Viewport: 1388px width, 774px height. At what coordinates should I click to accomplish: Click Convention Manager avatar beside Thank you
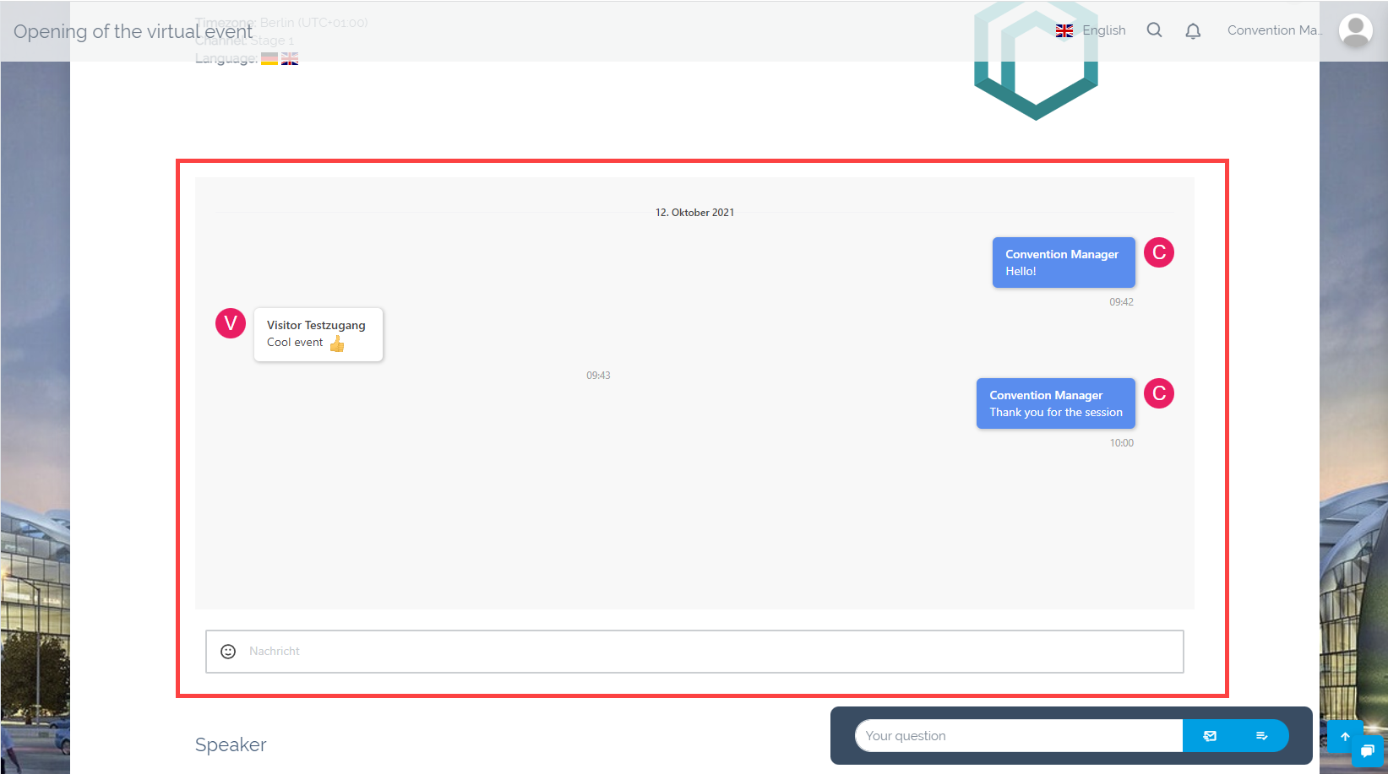point(1159,393)
